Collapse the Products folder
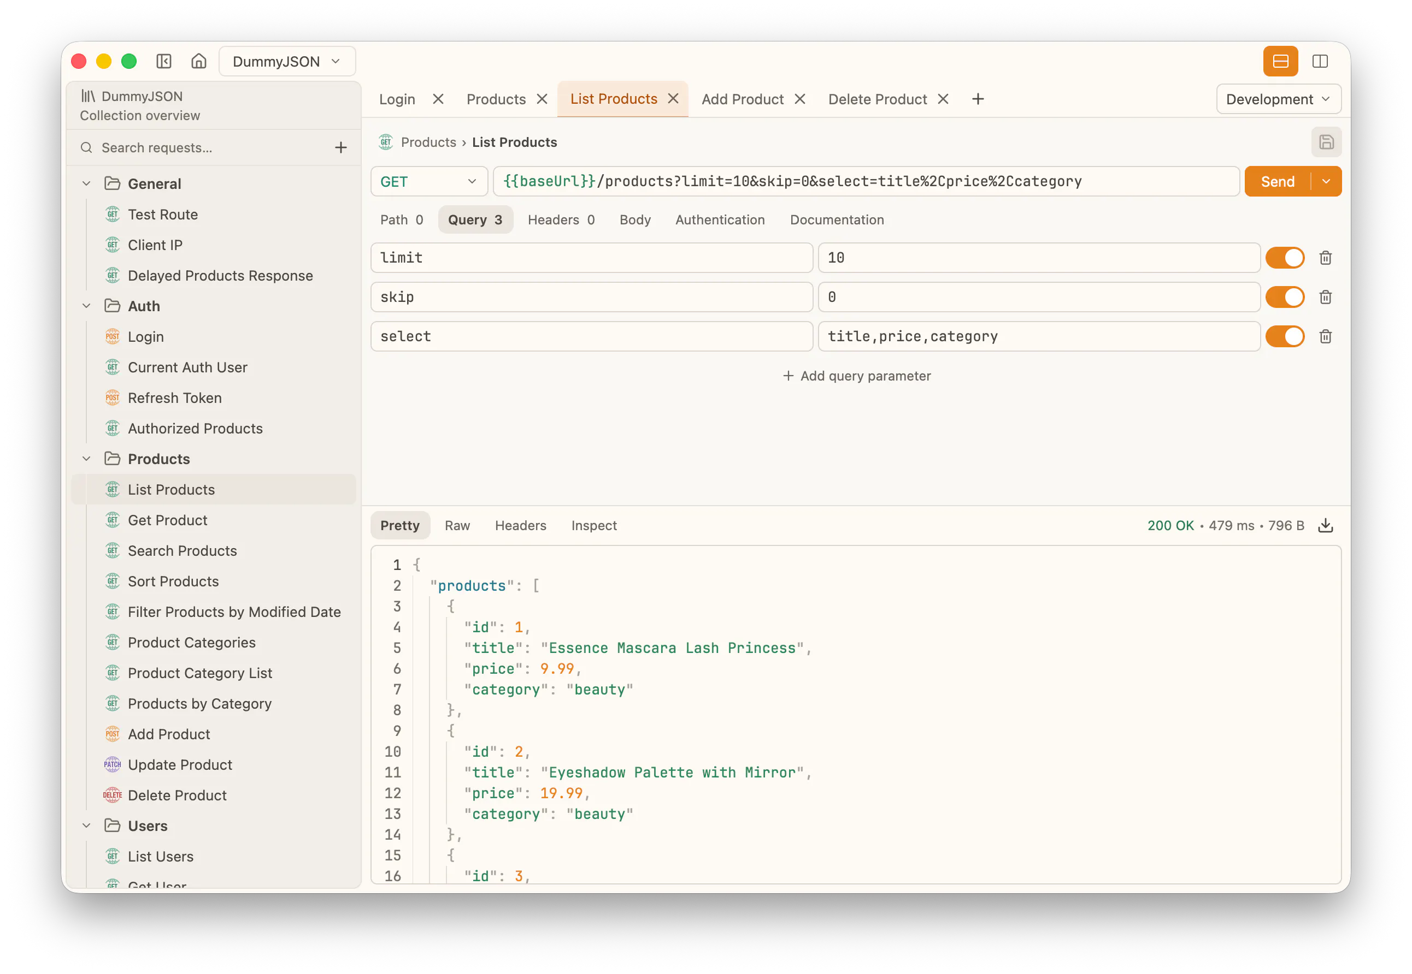The height and width of the screenshot is (974, 1412). [87, 459]
